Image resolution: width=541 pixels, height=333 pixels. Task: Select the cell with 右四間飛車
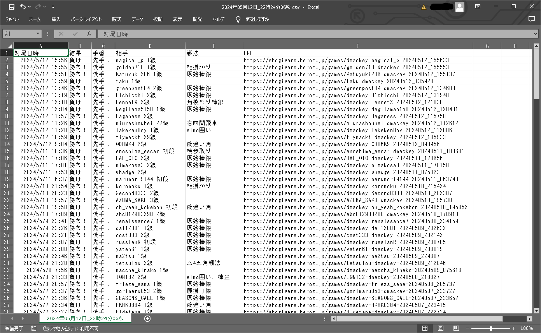pos(214,123)
